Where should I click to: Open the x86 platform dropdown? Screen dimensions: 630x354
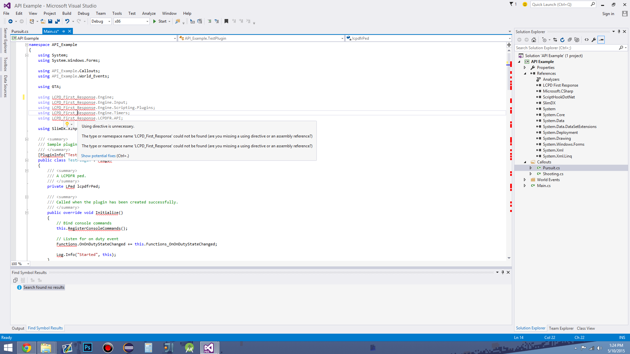[x=131, y=21]
